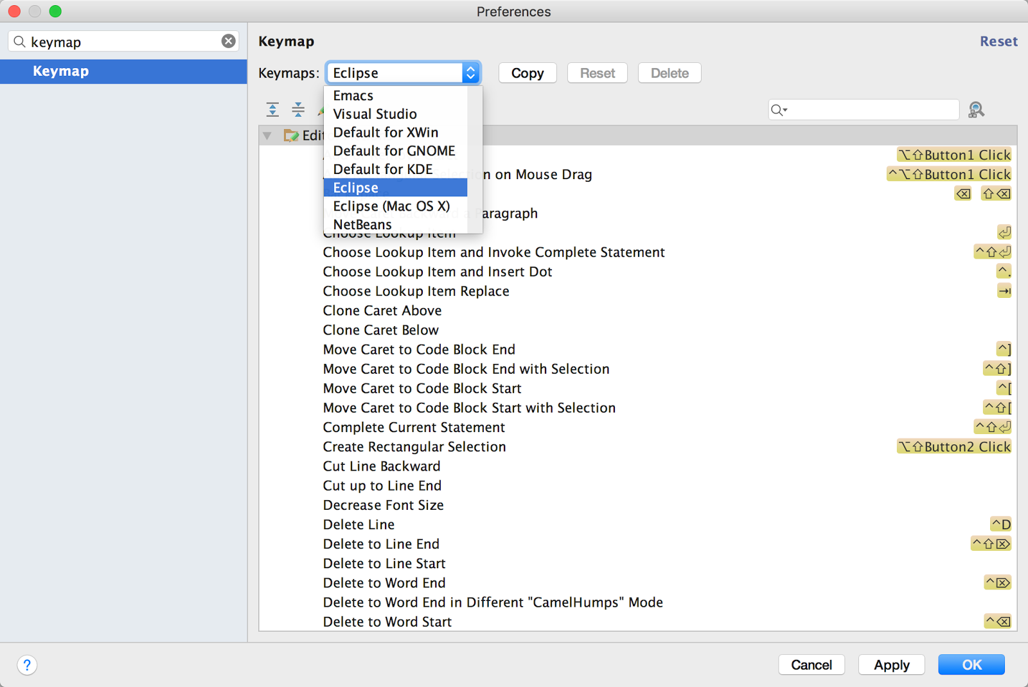The image size is (1028, 687).
Task: Click the magnifier icon in the action search field
Action: tap(778, 110)
